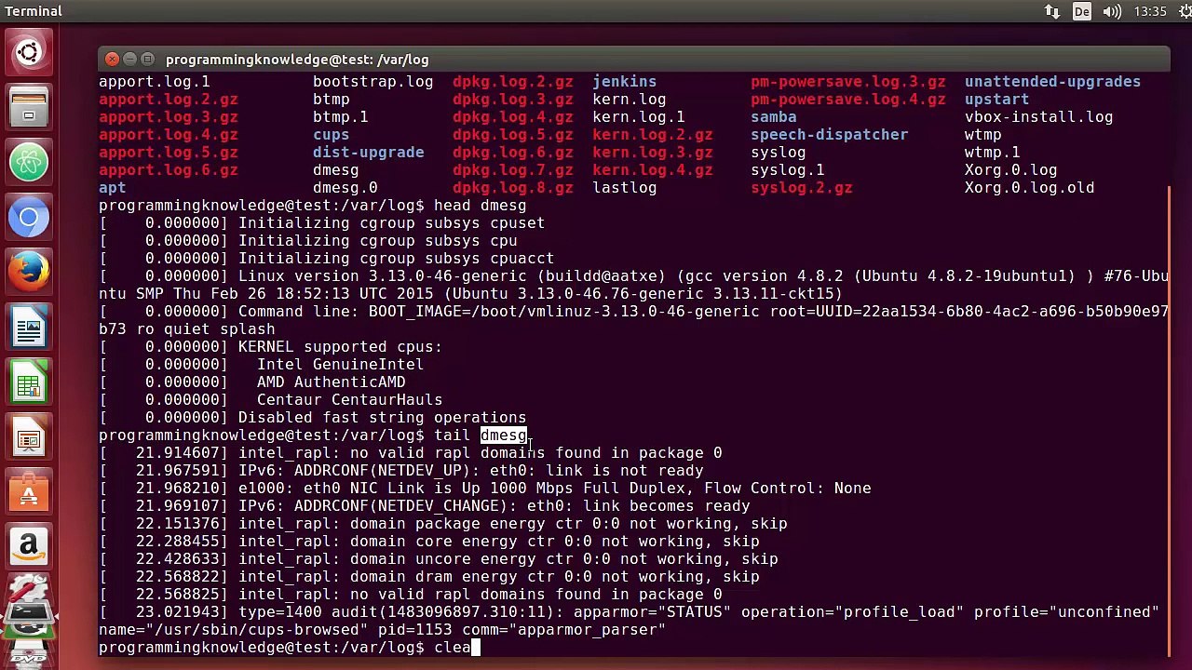
Task: Click the 'upstart' directory name
Action: 997,100
